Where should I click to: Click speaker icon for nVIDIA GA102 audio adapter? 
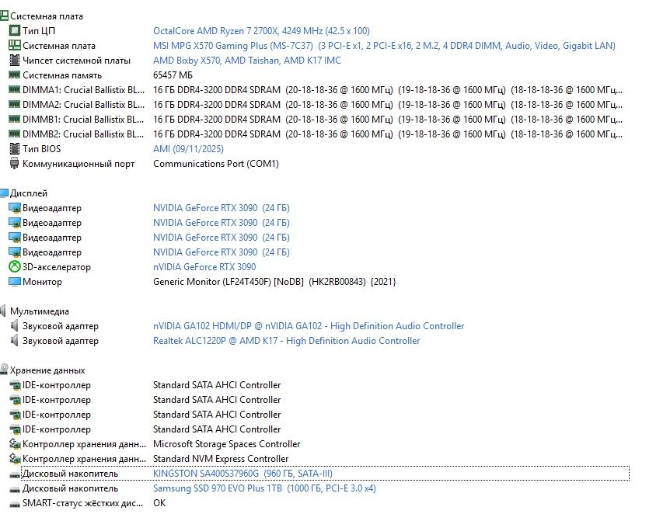click(15, 326)
